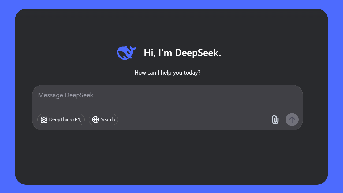
Task: Click the "Hi, I'm DeepSeek." heading
Action: pyautogui.click(x=182, y=53)
